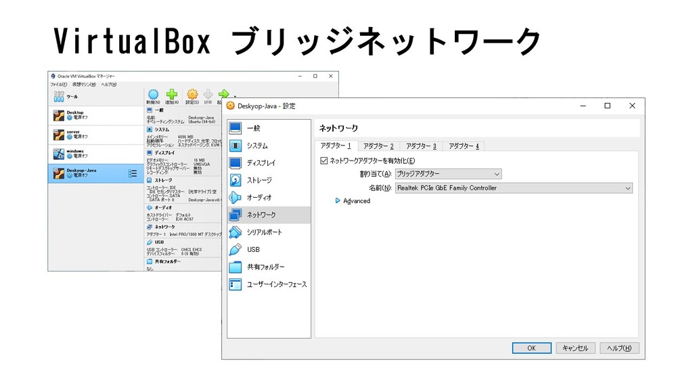Screen dimensions: 693x390
Task: Open Start button dropdown arrow in Manager toolbar
Action: [x=235, y=96]
